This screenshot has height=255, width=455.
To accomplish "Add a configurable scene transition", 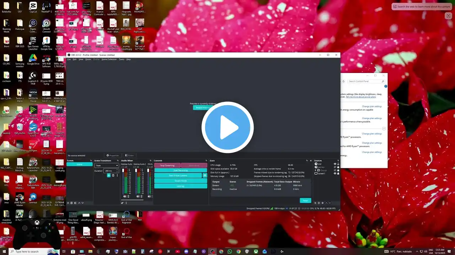I will click(x=109, y=175).
